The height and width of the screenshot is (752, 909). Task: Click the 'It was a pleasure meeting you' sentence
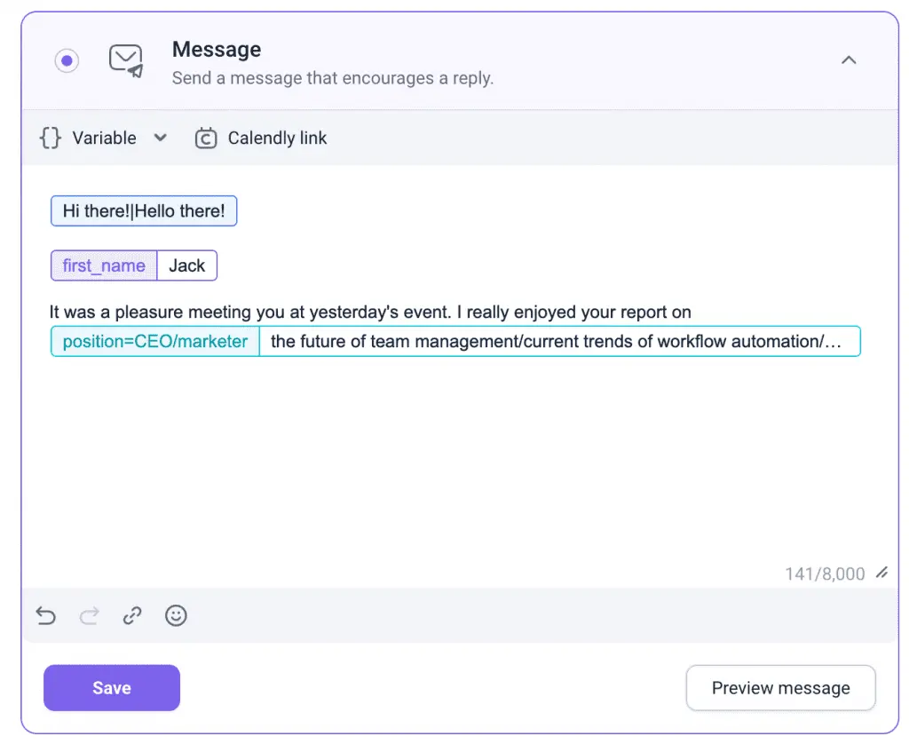point(370,312)
